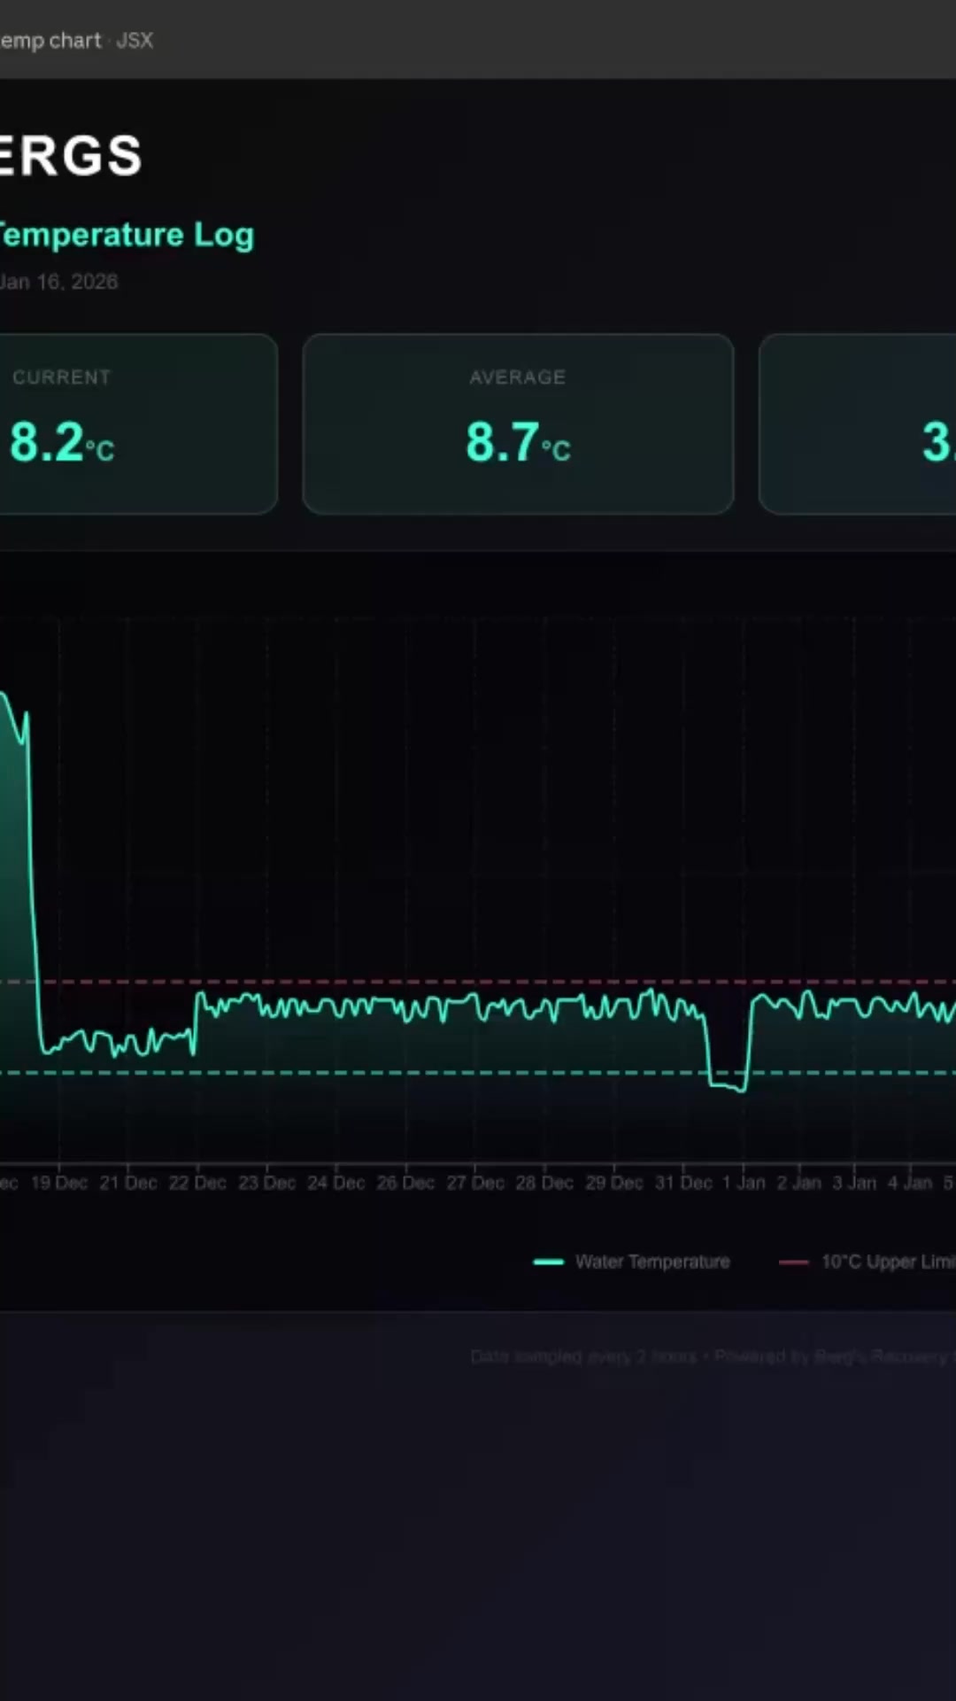Select the 28 Dec x-axis label
Image resolution: width=956 pixels, height=1701 pixels.
[x=544, y=1183]
